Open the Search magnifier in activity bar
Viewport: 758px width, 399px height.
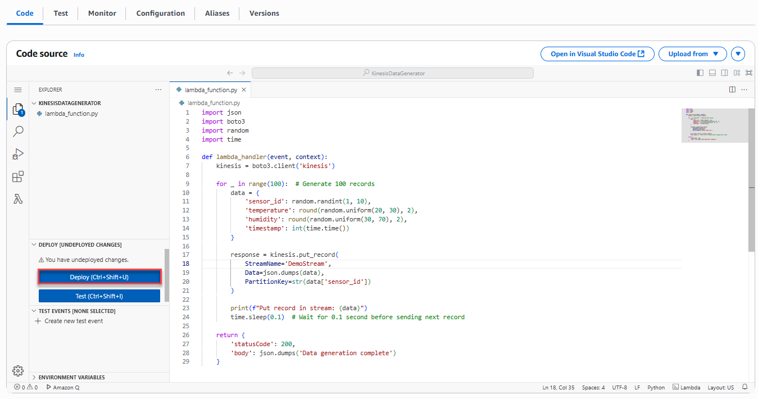pyautogui.click(x=18, y=132)
